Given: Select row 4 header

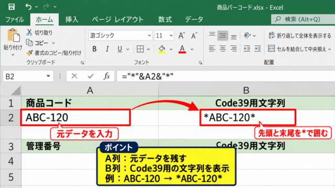Looking at the screenshot, I should tap(10, 161).
